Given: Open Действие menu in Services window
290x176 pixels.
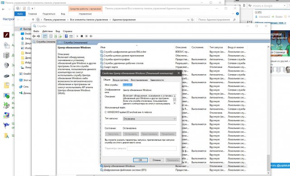Looking at the screenshot, I should tap(47, 31).
